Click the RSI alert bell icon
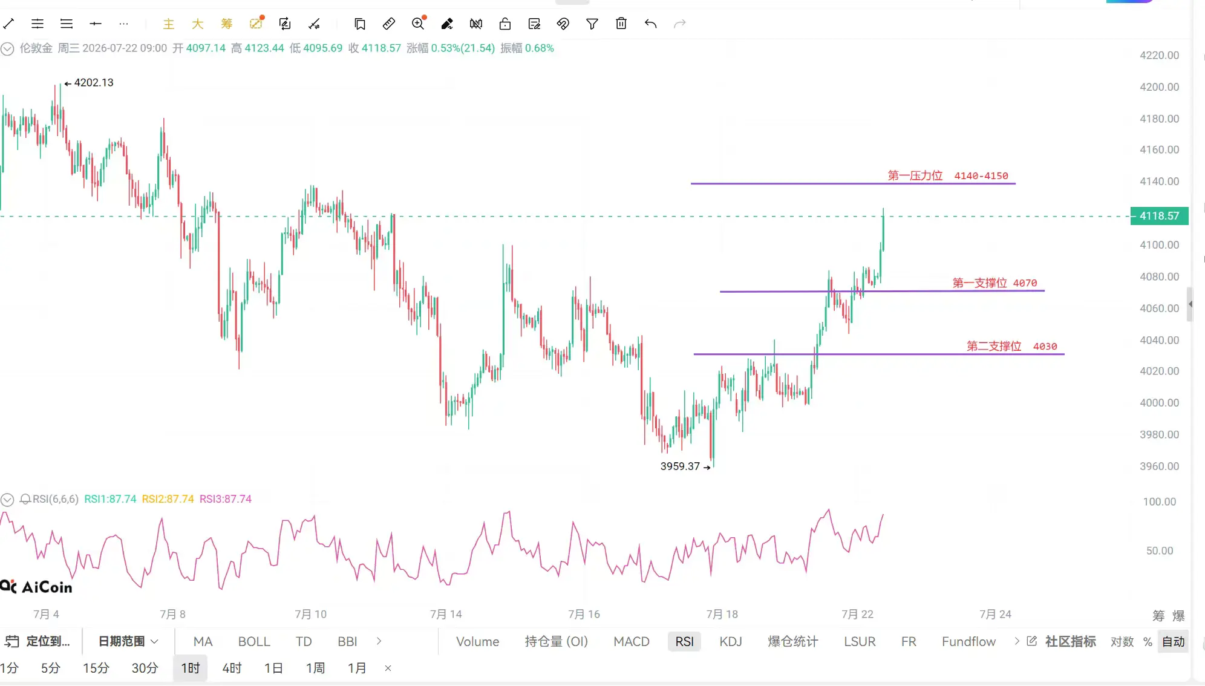The width and height of the screenshot is (1205, 686). click(25, 499)
